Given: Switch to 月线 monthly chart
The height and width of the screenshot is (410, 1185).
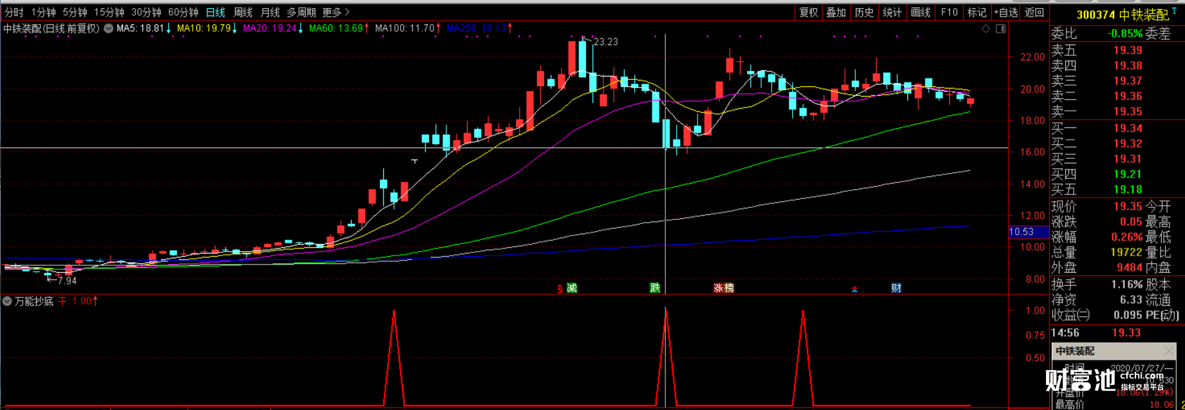Looking at the screenshot, I should coord(270,12).
